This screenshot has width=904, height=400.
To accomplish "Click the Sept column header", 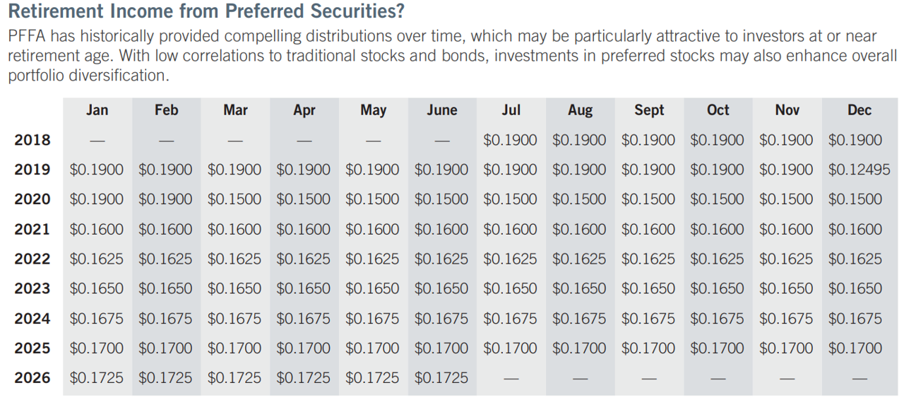I will point(649,111).
